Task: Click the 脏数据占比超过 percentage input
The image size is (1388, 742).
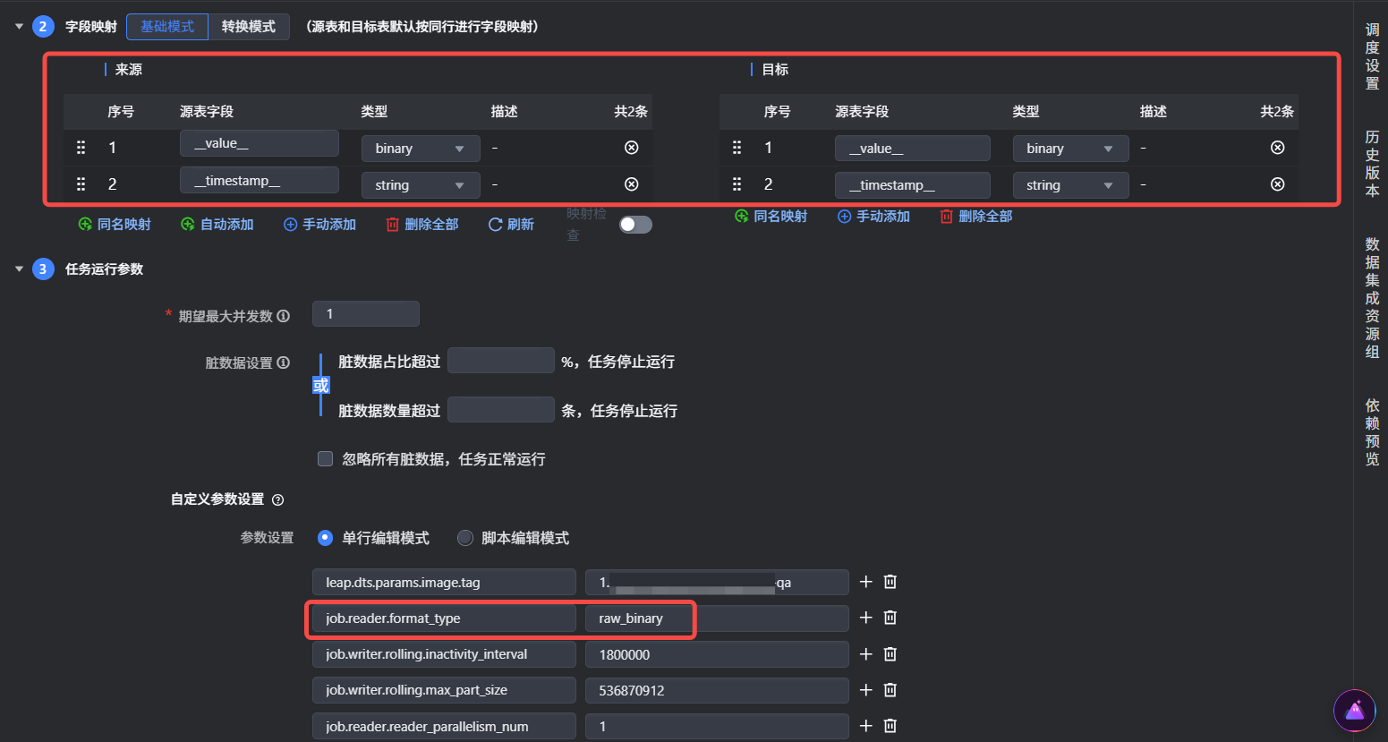Action: 501,361
